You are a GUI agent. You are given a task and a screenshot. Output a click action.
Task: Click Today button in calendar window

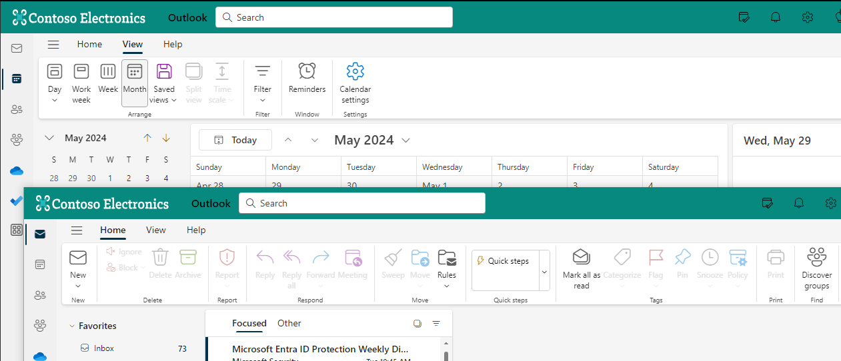click(x=235, y=140)
